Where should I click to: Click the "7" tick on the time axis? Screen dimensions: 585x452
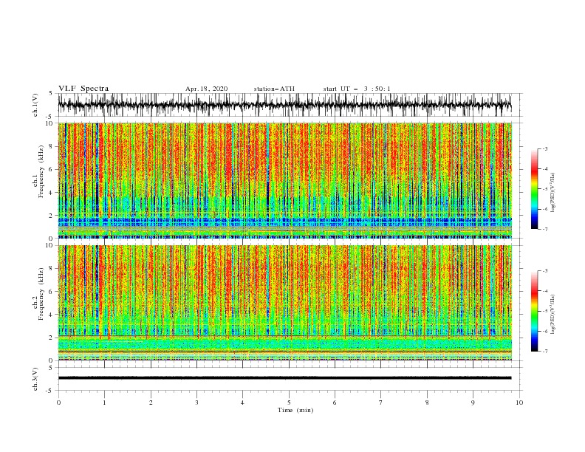point(381,403)
